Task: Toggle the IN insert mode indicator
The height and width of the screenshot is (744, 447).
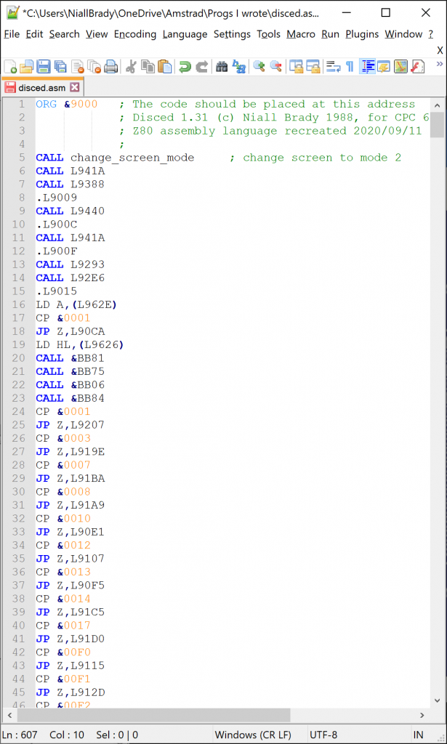Action: [418, 735]
